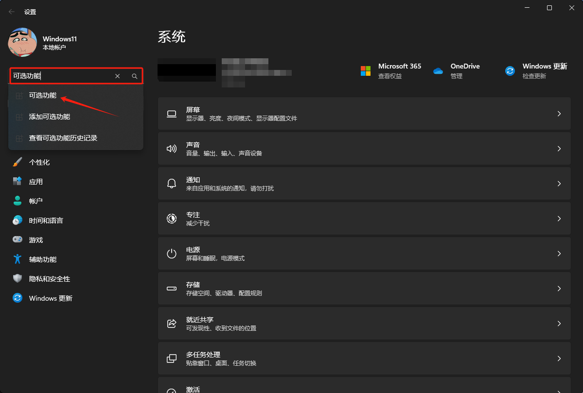This screenshot has width=583, height=393.
Task: Open the 通知 notifications settings
Action: pos(364,184)
